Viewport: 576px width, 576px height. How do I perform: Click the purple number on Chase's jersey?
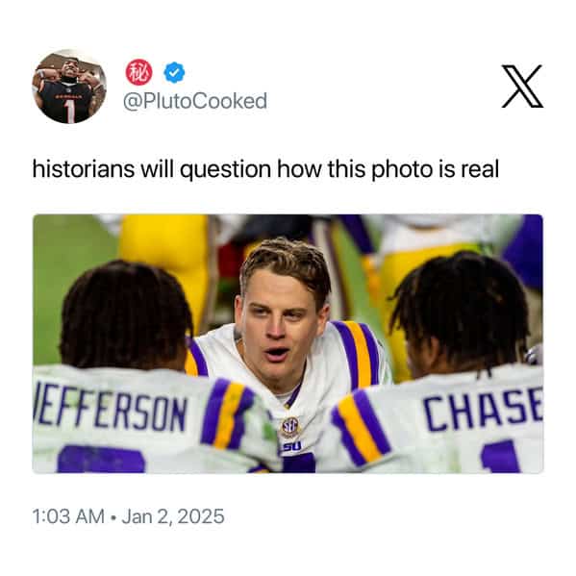coord(500,457)
